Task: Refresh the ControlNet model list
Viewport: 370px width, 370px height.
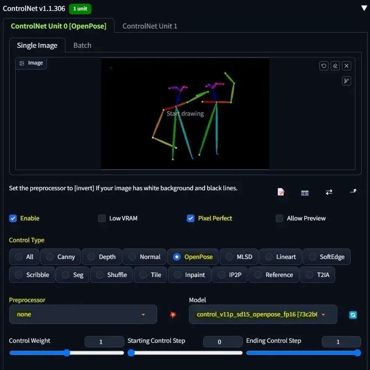Action: click(353, 315)
